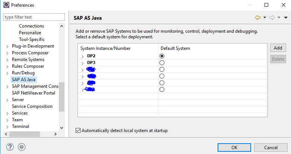Image resolution: width=291 pixels, height=154 pixels.
Task: Select the Connections preference page
Action: [31, 26]
